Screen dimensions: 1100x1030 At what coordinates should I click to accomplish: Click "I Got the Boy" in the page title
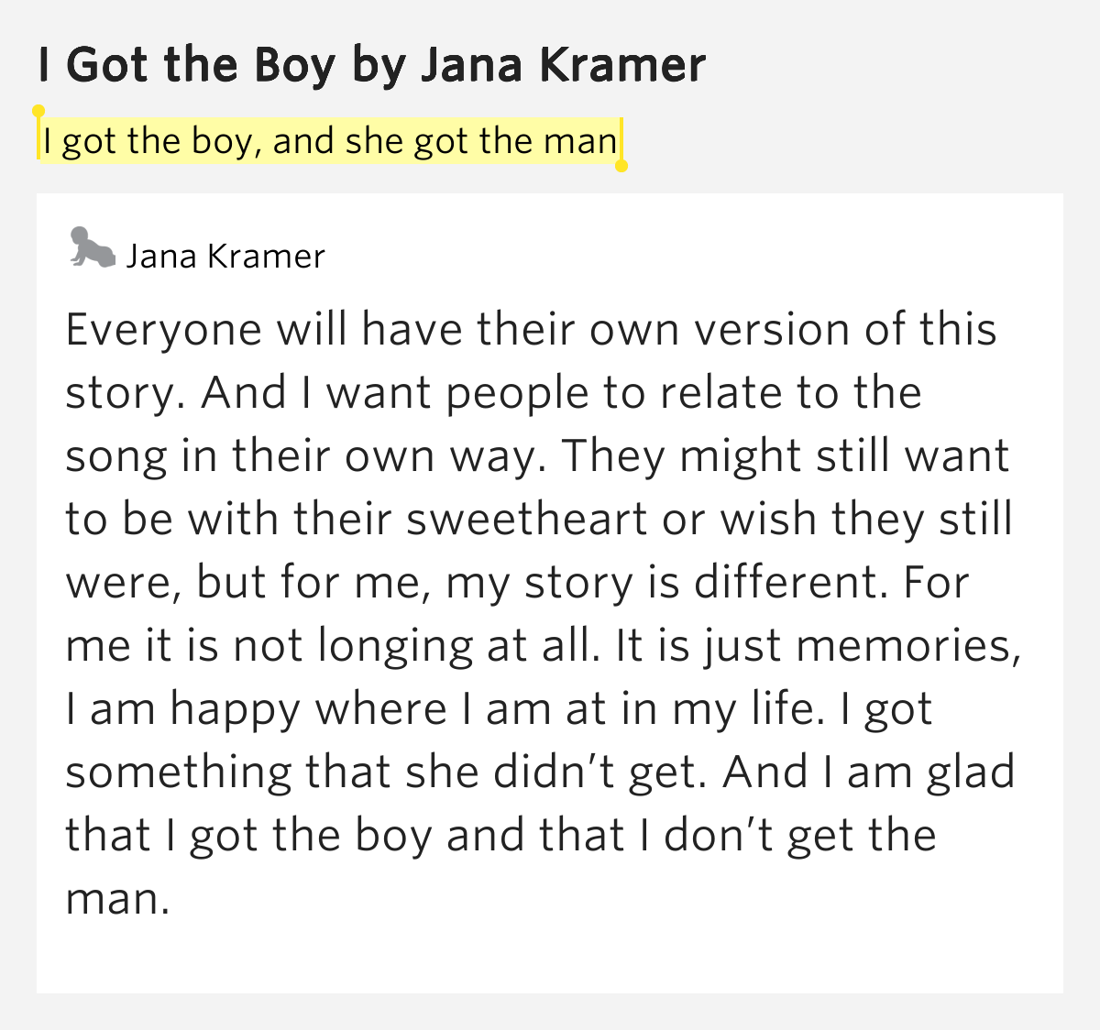tap(187, 64)
